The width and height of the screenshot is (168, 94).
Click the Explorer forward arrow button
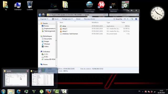[43, 15]
